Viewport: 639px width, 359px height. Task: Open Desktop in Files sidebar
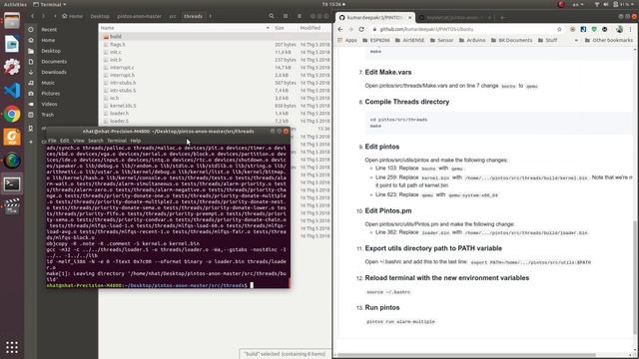(51, 51)
